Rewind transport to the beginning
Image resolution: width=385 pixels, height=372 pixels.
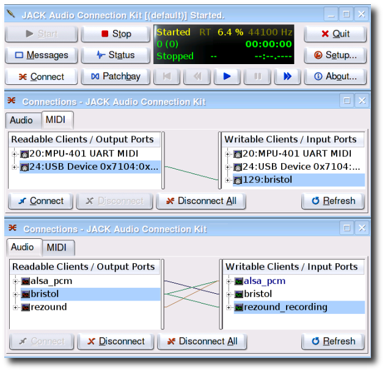[167, 76]
